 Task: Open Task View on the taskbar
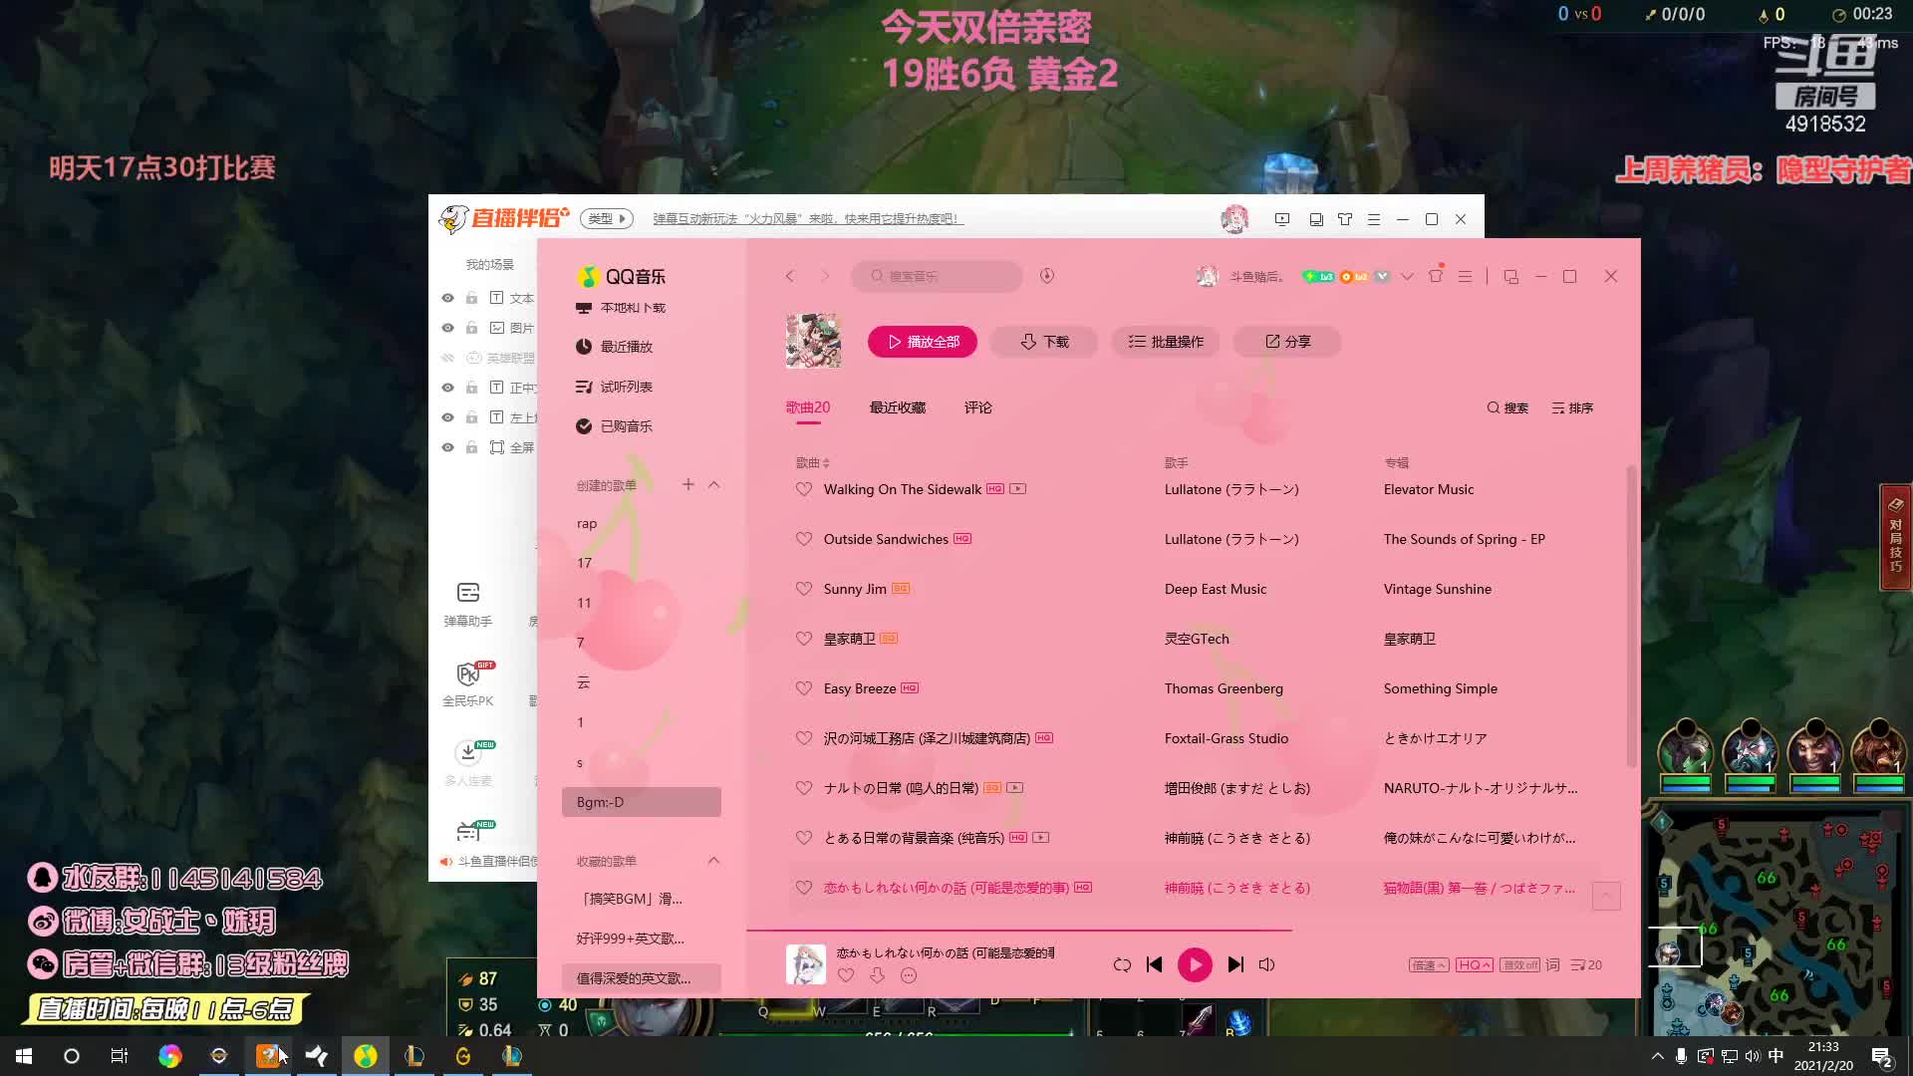point(119,1056)
